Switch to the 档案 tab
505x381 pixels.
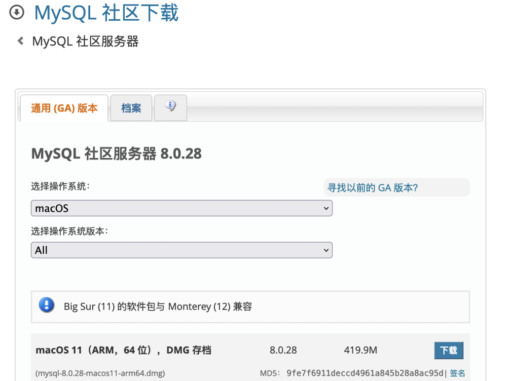(131, 108)
